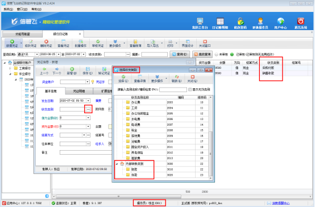Open the 消息提醒中心 link in status bar
315x207 pixels.
[281, 203]
